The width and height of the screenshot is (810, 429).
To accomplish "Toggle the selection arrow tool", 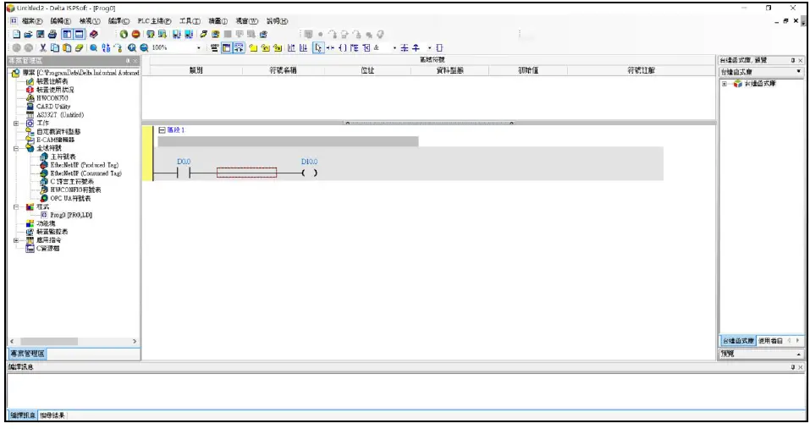I will (318, 47).
